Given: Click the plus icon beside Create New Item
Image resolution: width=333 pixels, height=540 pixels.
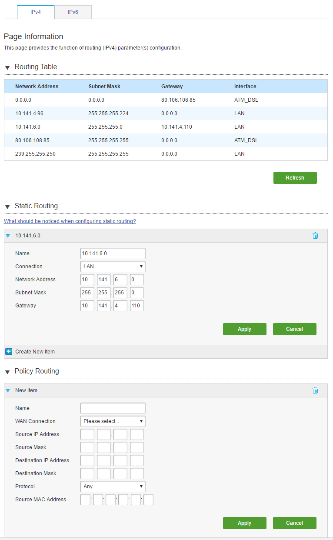Looking at the screenshot, I should (x=8, y=351).
